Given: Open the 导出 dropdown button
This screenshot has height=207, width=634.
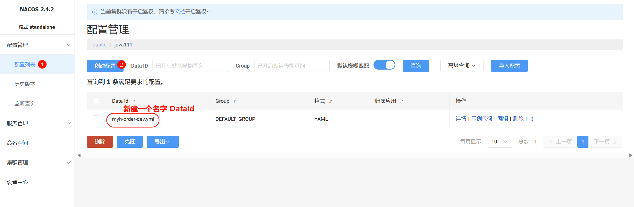Looking at the screenshot, I should click(x=163, y=142).
